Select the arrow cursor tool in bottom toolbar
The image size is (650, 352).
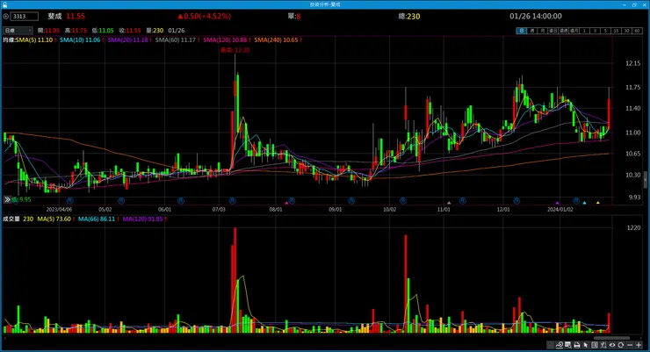click(585, 345)
